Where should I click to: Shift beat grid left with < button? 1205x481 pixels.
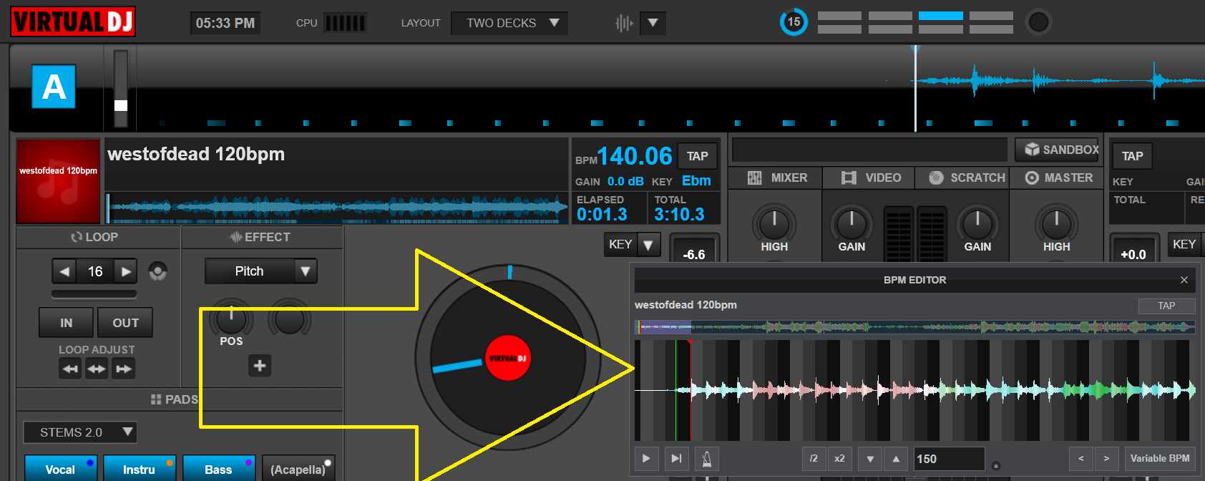coord(1081,459)
